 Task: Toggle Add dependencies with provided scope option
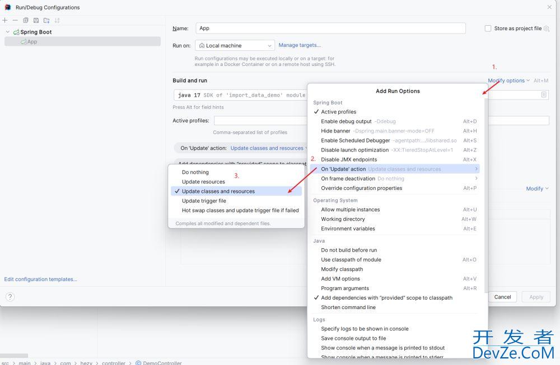[395, 297]
